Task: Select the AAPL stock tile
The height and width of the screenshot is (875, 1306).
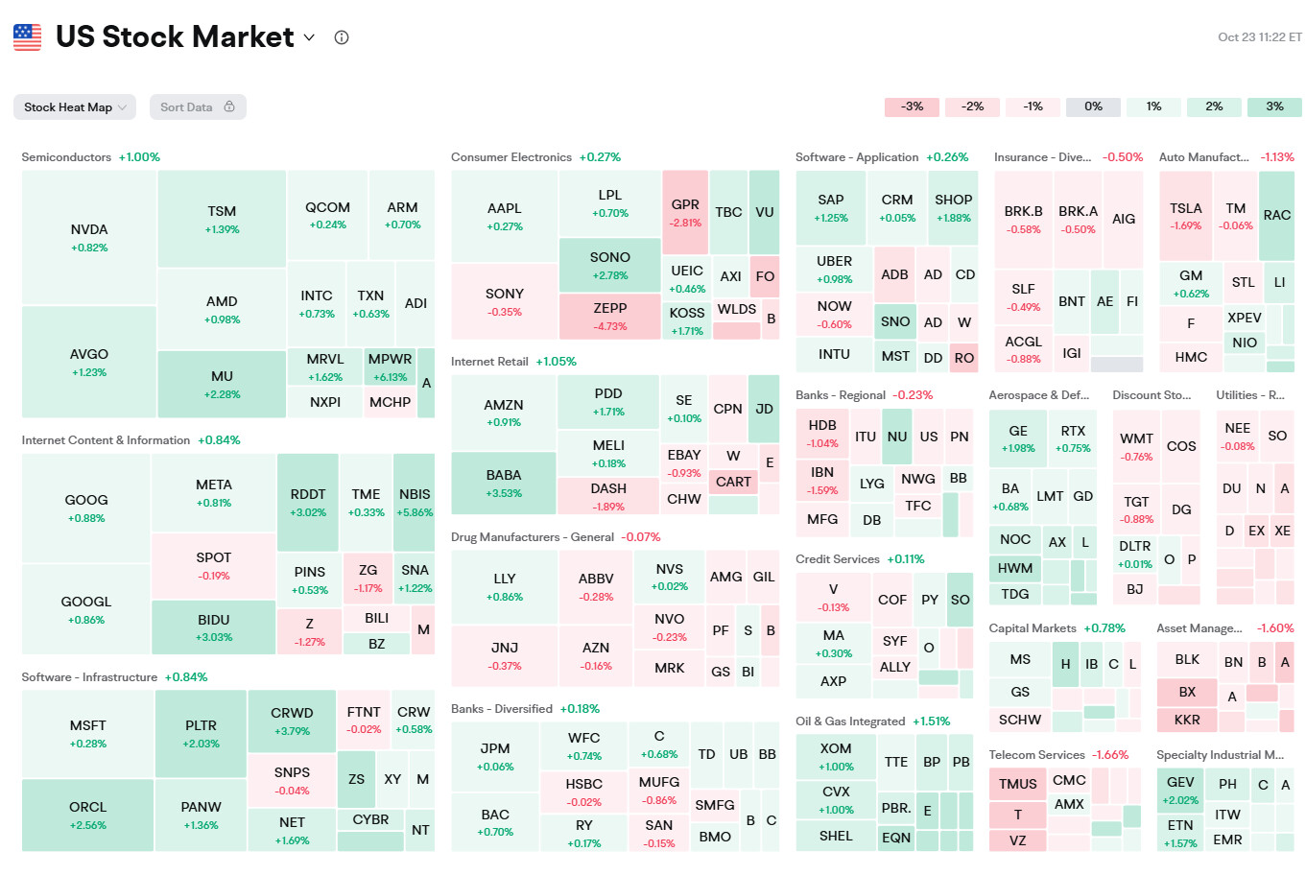Action: [505, 216]
